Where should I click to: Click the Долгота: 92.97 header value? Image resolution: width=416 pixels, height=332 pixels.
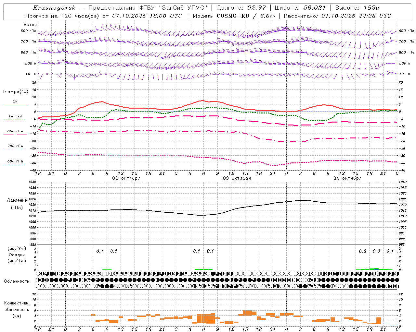click(241, 8)
